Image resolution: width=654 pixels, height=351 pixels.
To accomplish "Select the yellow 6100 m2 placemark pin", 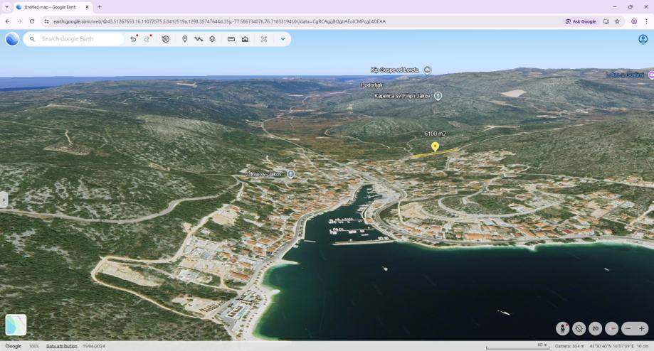I will click(x=435, y=146).
